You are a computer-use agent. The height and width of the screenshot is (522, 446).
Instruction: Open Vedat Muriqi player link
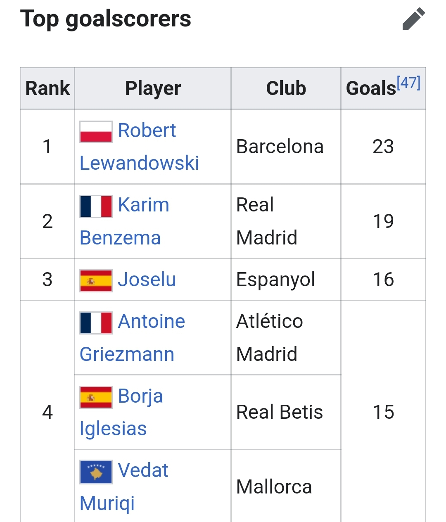(124, 487)
